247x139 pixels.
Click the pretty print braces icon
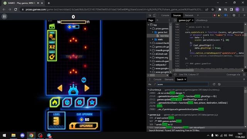tap(175, 75)
